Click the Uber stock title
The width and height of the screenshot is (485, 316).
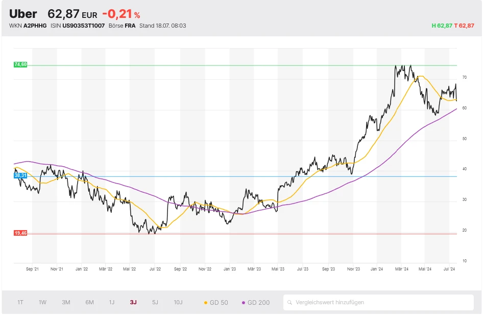pyautogui.click(x=23, y=14)
